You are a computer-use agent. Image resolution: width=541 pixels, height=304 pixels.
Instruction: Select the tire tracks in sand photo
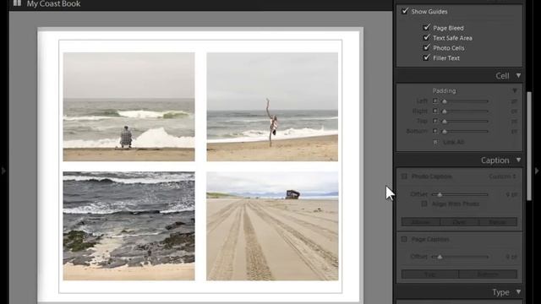tap(272, 225)
